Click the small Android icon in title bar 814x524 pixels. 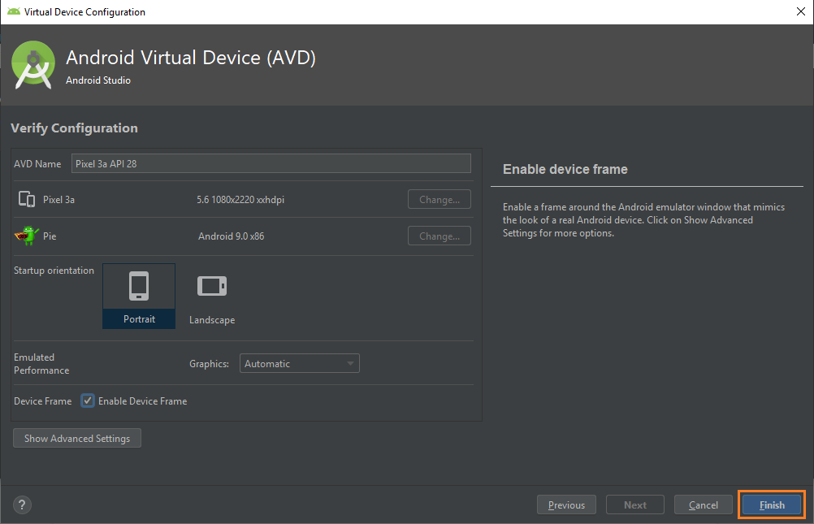pyautogui.click(x=14, y=12)
